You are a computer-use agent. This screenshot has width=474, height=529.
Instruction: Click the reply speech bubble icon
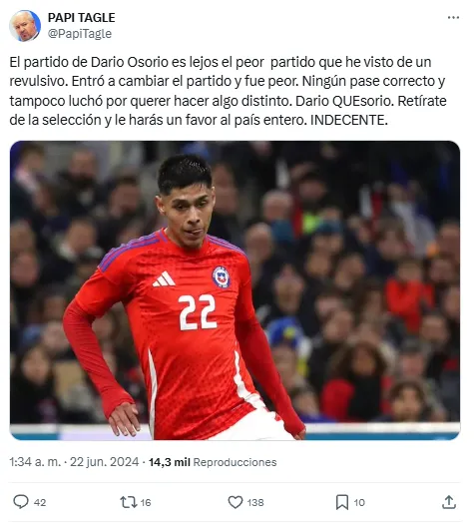coord(21,502)
